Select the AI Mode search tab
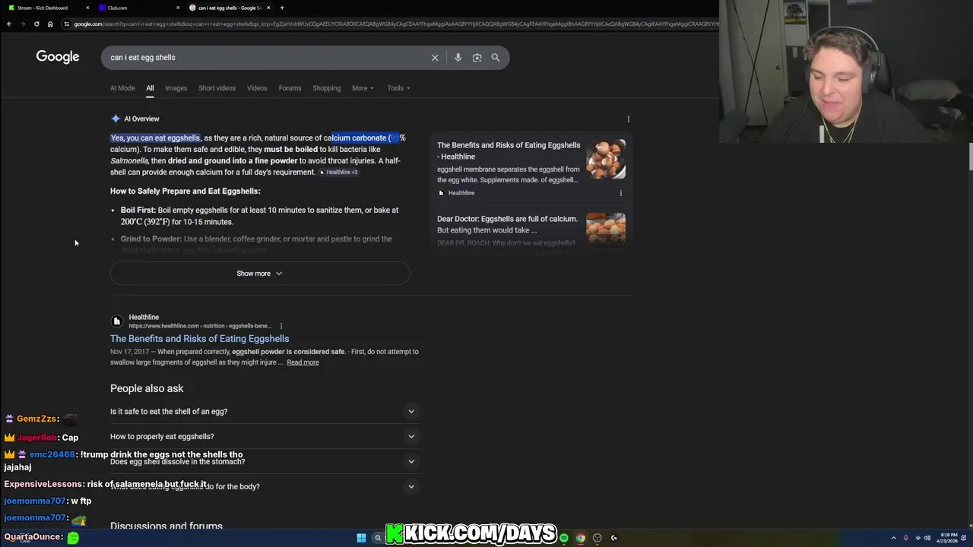 click(122, 88)
